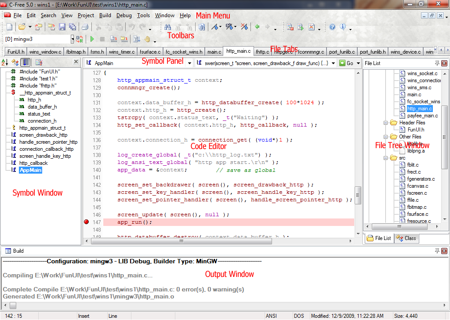Select payfee_main.c in the file tree

[x=422, y=116]
